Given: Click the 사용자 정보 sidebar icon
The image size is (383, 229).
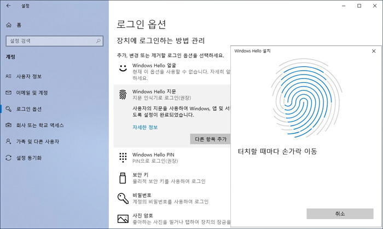Looking at the screenshot, I should 9,76.
